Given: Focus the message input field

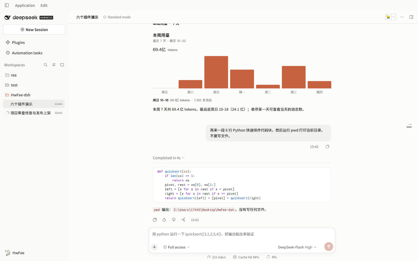Looking at the screenshot, I should (242, 234).
